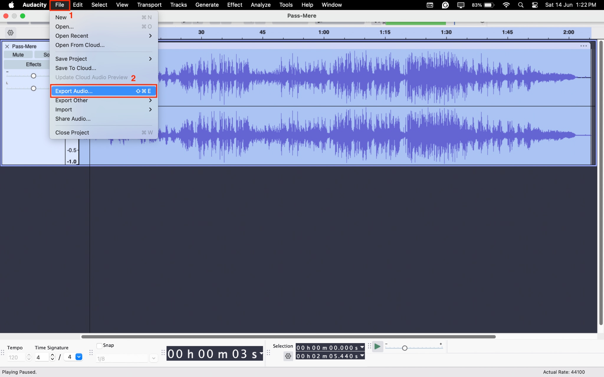Open the View menu
The height and width of the screenshot is (377, 604).
pos(122,5)
